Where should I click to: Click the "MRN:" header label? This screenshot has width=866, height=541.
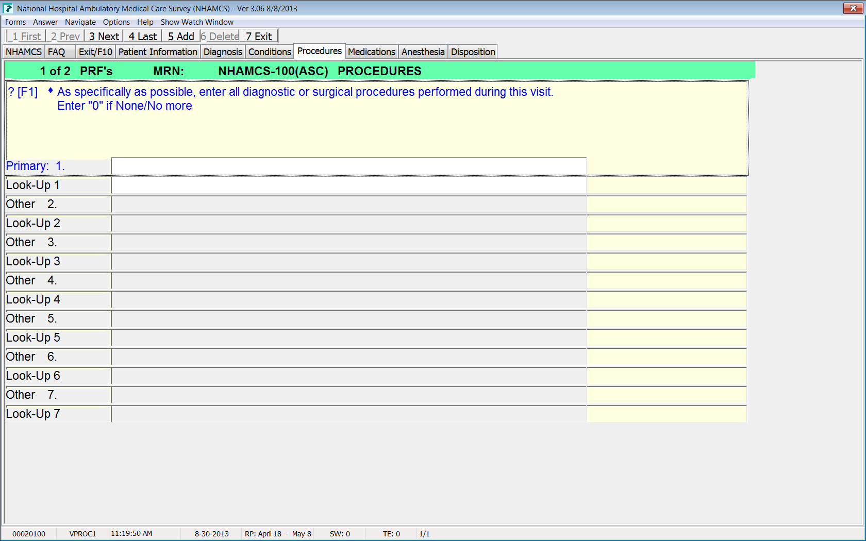coord(169,71)
